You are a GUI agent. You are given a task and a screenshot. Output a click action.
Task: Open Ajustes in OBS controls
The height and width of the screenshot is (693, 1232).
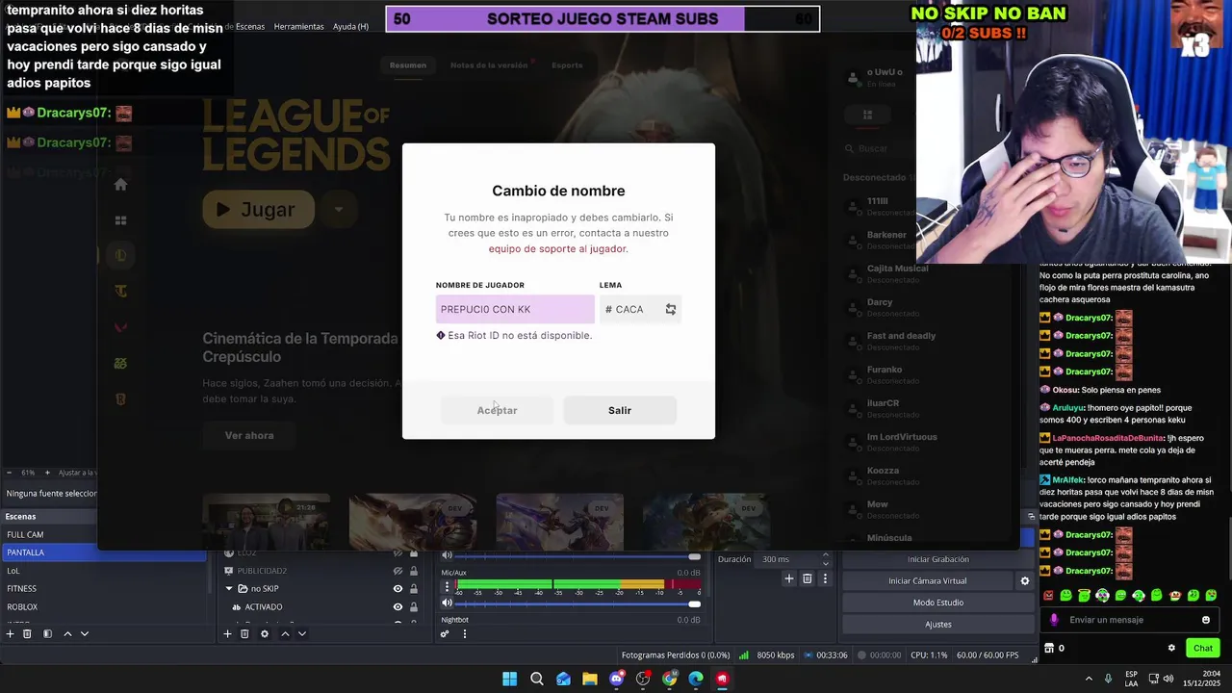click(x=937, y=625)
